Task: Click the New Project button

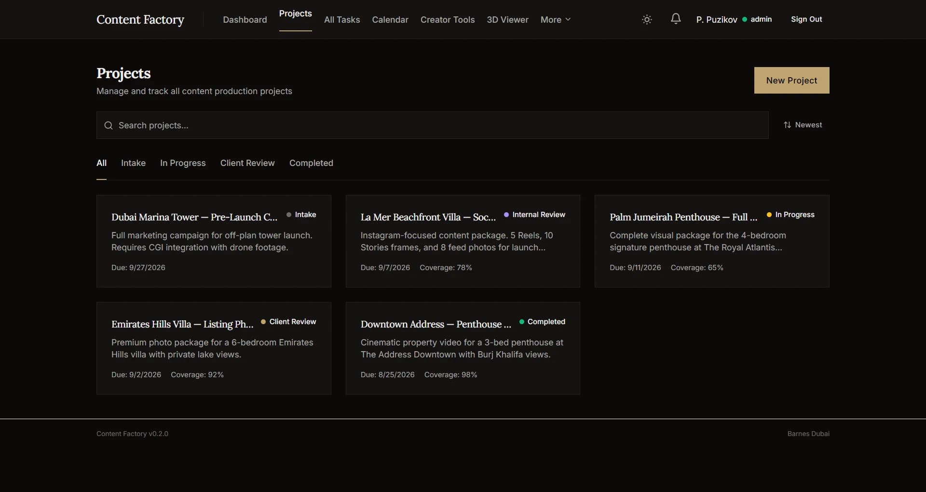Action: (x=791, y=80)
